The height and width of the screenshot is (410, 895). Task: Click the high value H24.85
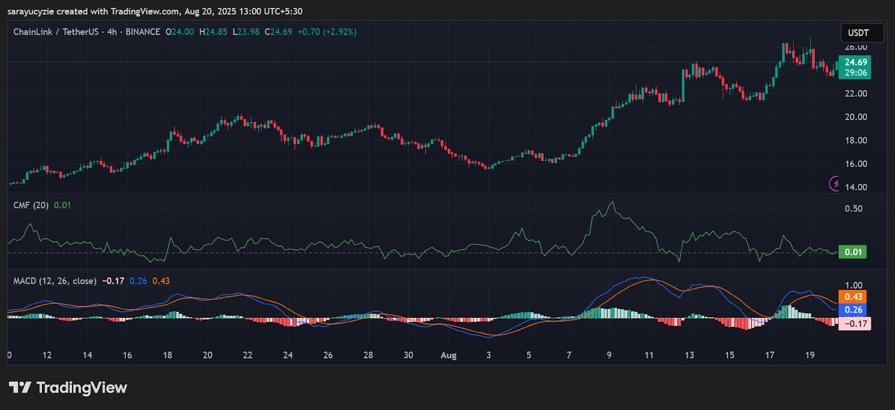(x=213, y=32)
